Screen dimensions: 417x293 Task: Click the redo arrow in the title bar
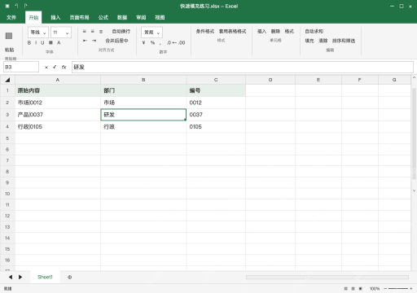pos(25,6)
